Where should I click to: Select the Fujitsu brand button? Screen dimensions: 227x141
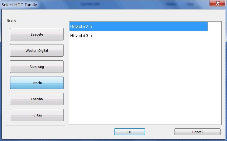tap(37, 115)
